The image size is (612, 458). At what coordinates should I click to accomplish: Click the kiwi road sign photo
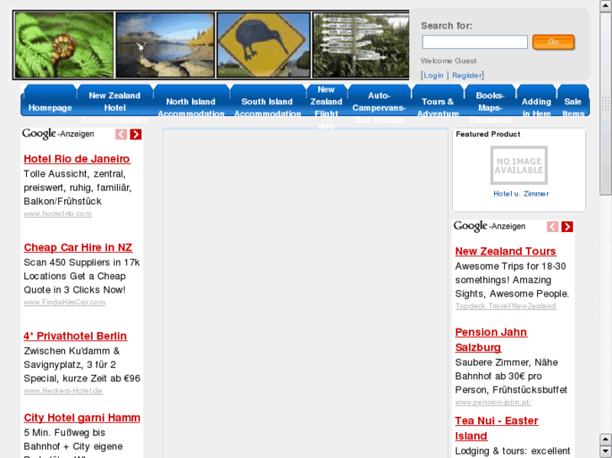pos(263,45)
